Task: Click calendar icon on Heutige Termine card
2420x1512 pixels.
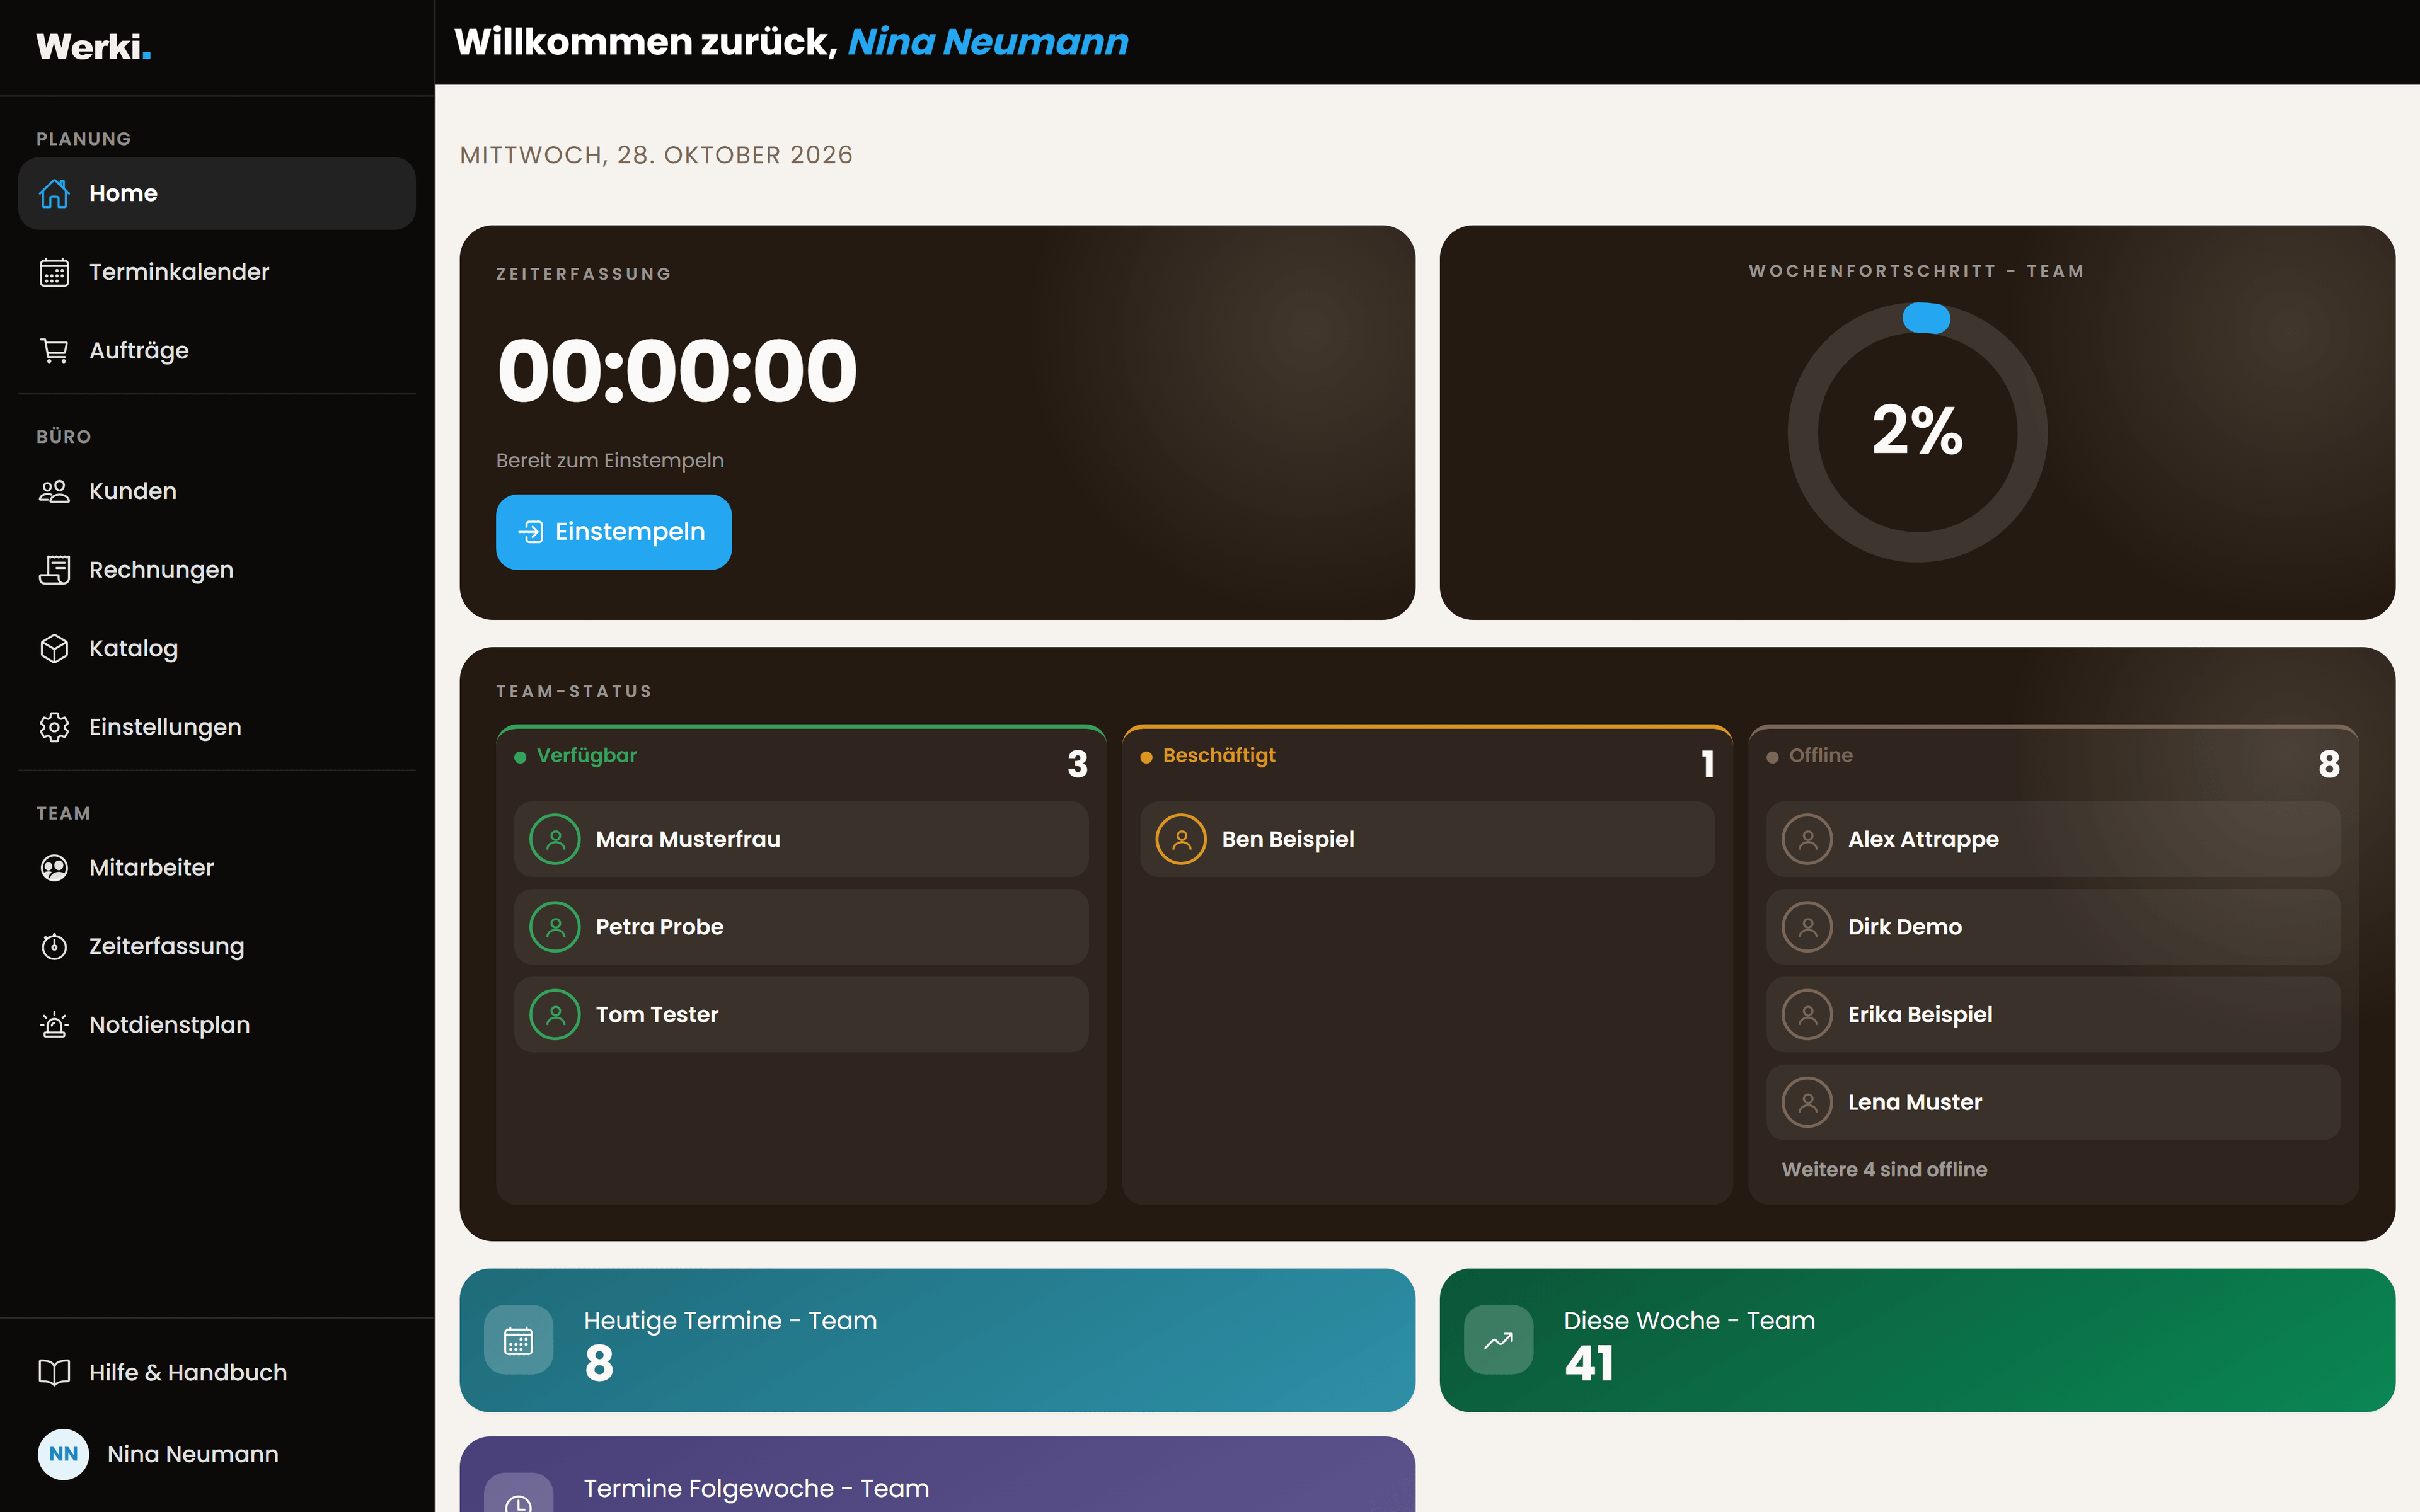Action: point(518,1340)
